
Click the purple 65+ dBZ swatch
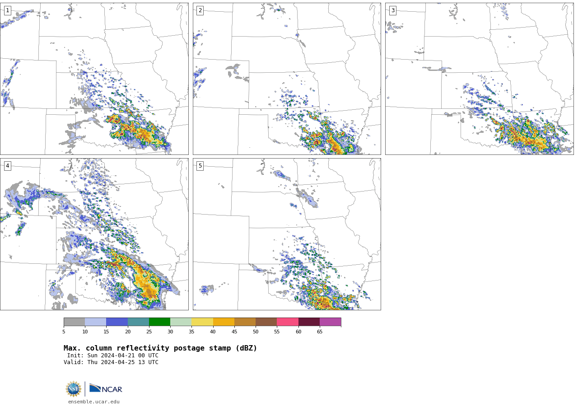330,322
